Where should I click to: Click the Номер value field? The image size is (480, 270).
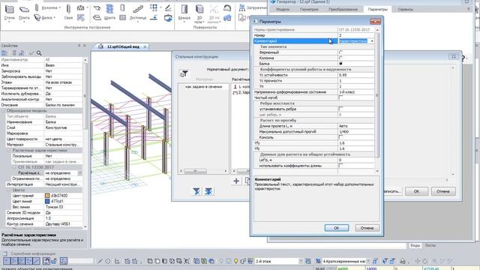[x=355, y=35]
